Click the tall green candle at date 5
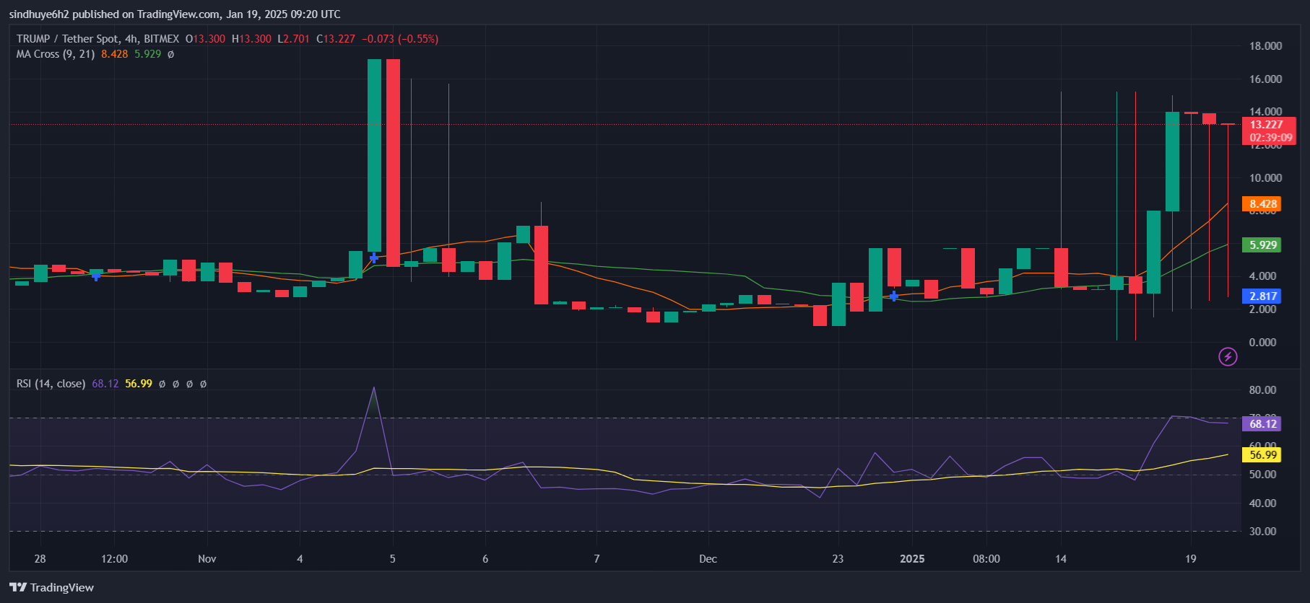Image resolution: width=1310 pixels, height=603 pixels. pyautogui.click(x=374, y=155)
